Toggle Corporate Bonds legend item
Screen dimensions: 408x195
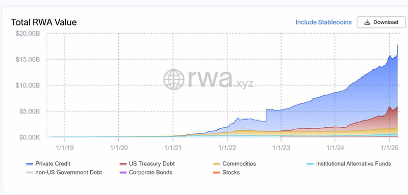146,173
